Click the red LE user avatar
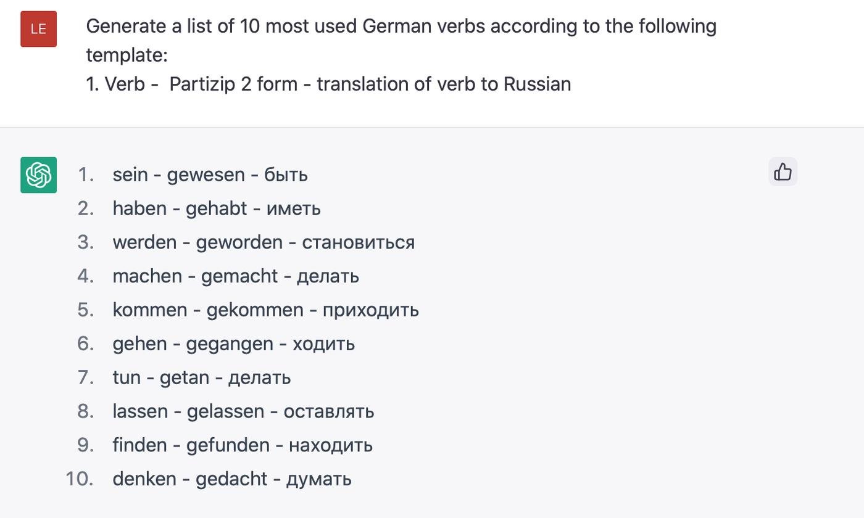The width and height of the screenshot is (864, 518). click(x=38, y=29)
